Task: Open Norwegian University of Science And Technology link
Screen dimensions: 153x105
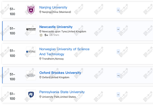Action: pyautogui.click(x=64, y=52)
